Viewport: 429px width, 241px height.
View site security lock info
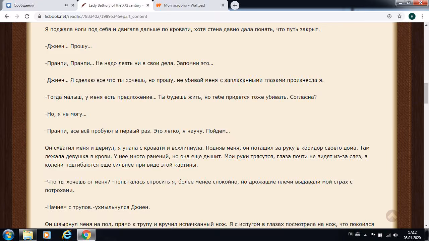pyautogui.click(x=40, y=16)
